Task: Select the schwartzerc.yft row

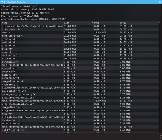Action: (x=80, y=123)
